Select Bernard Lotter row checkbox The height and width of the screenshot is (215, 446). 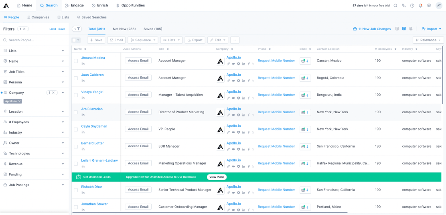[x=76, y=146]
